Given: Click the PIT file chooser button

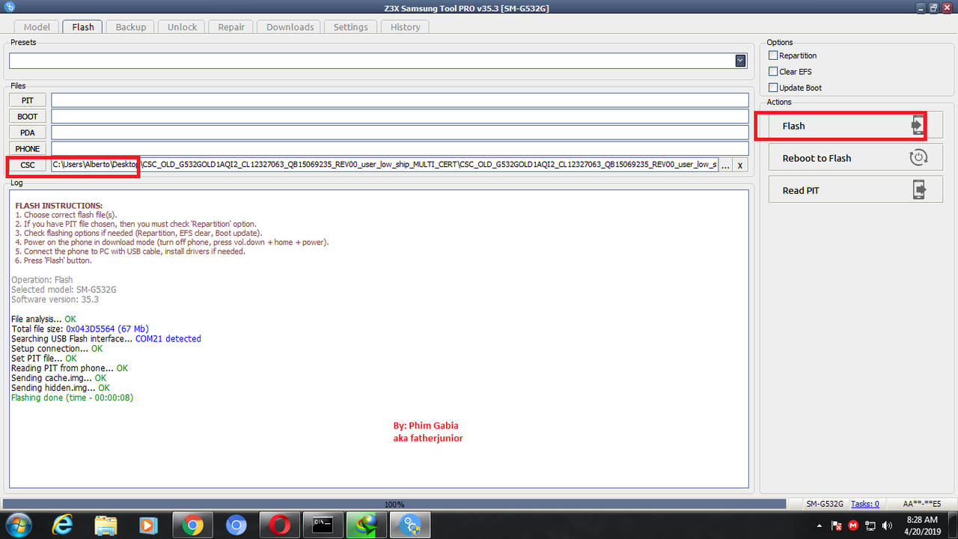Looking at the screenshot, I should (x=27, y=100).
